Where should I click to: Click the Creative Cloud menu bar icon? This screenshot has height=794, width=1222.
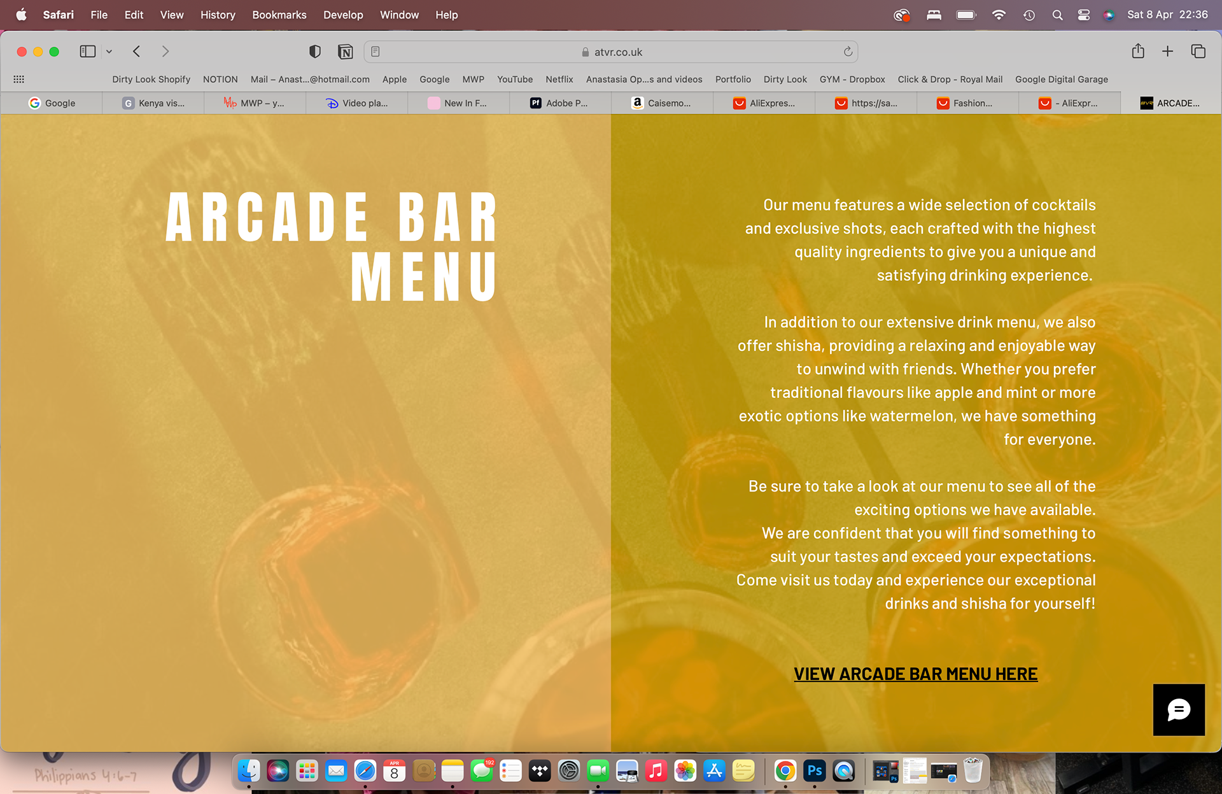901,15
